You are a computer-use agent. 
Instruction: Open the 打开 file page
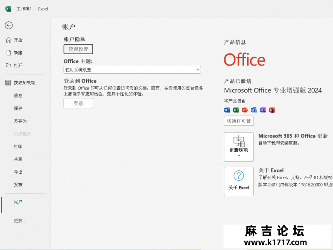(18, 65)
